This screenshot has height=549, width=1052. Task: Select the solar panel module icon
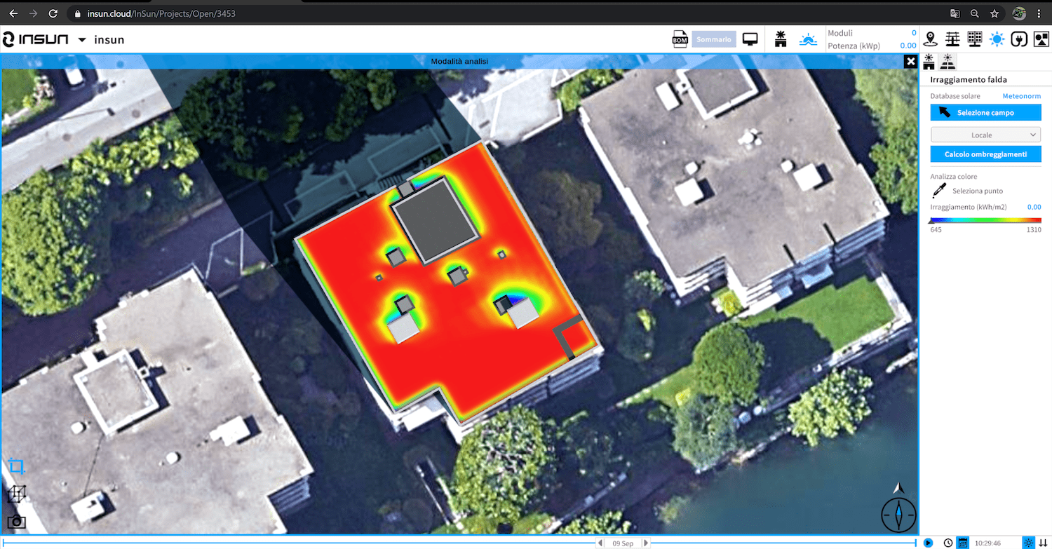(975, 39)
